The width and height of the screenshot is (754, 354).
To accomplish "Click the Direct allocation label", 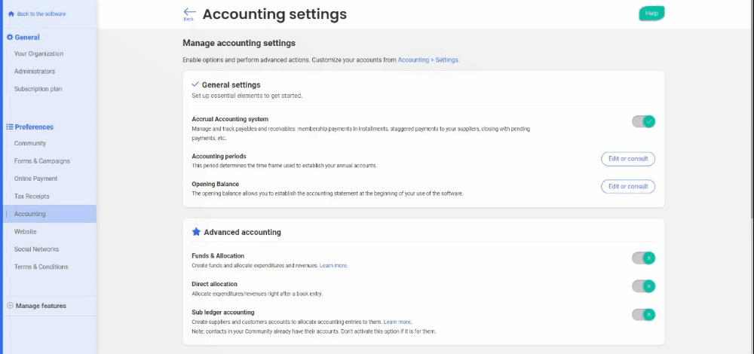I will tap(214, 285).
